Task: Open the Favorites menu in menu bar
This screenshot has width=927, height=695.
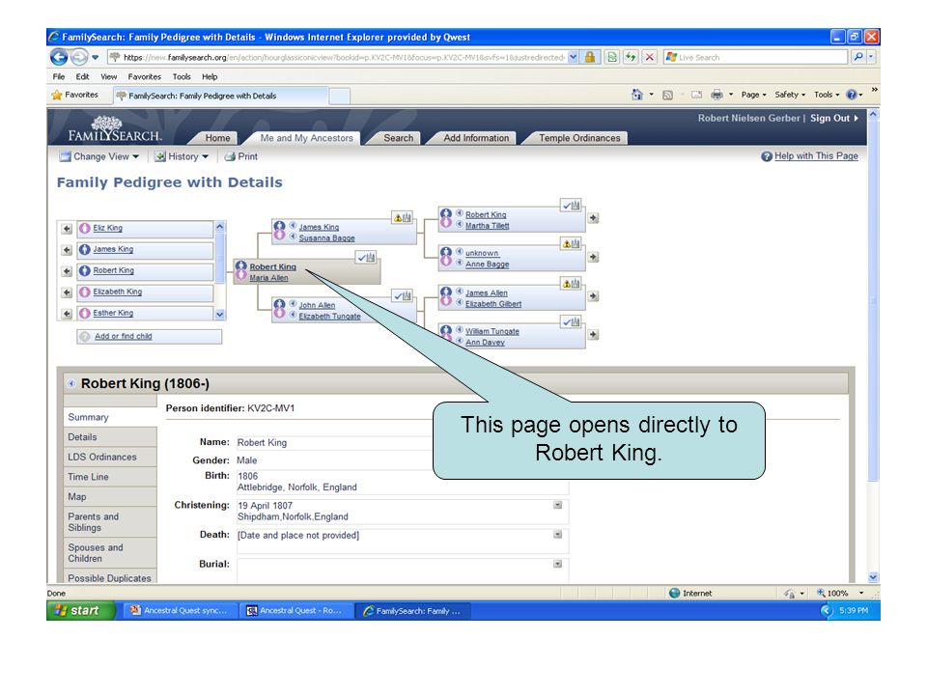Action: [x=144, y=77]
